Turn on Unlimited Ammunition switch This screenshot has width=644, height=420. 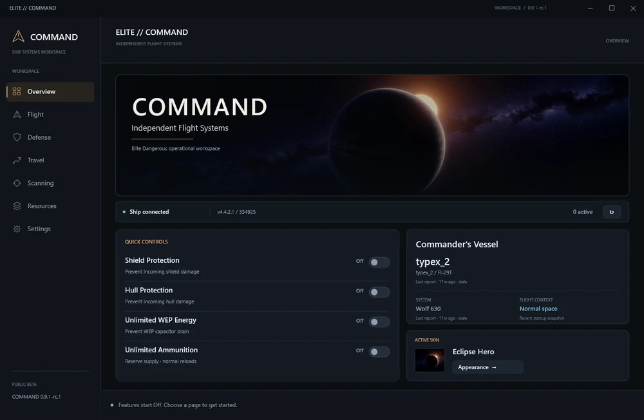click(x=379, y=352)
